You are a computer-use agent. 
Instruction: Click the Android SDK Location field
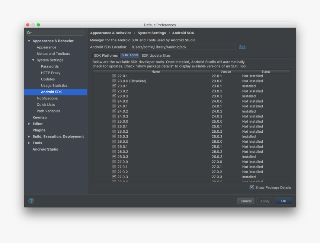[183, 47]
